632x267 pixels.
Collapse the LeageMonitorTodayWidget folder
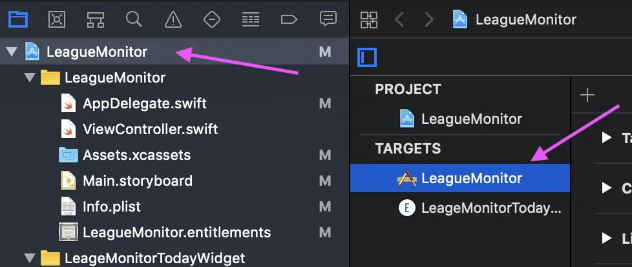(28, 258)
